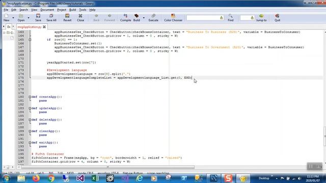Screen dimensions: 326x183
Task: Click the Jump to toolbar icon
Action: point(261,18)
